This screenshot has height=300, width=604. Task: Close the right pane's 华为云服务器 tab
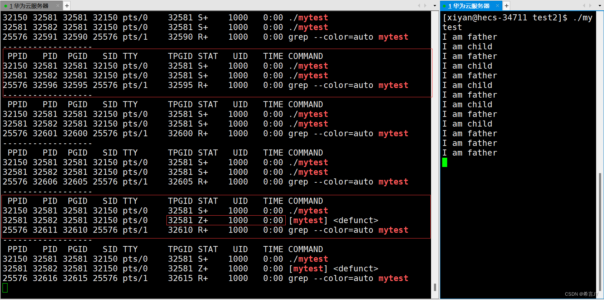pyautogui.click(x=497, y=6)
